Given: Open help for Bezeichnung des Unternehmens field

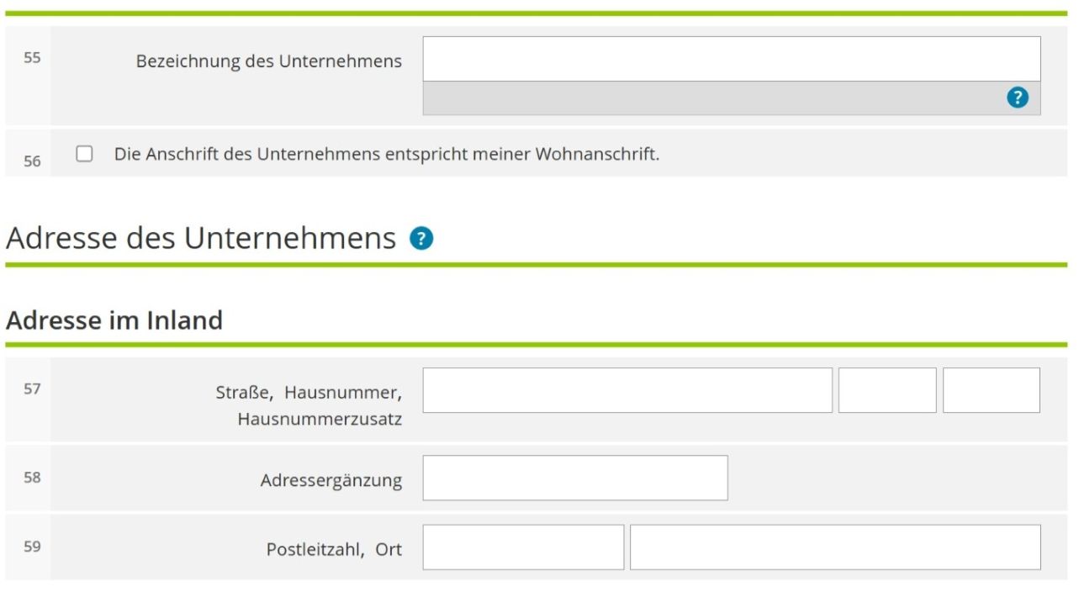Looking at the screenshot, I should pos(1018,98).
